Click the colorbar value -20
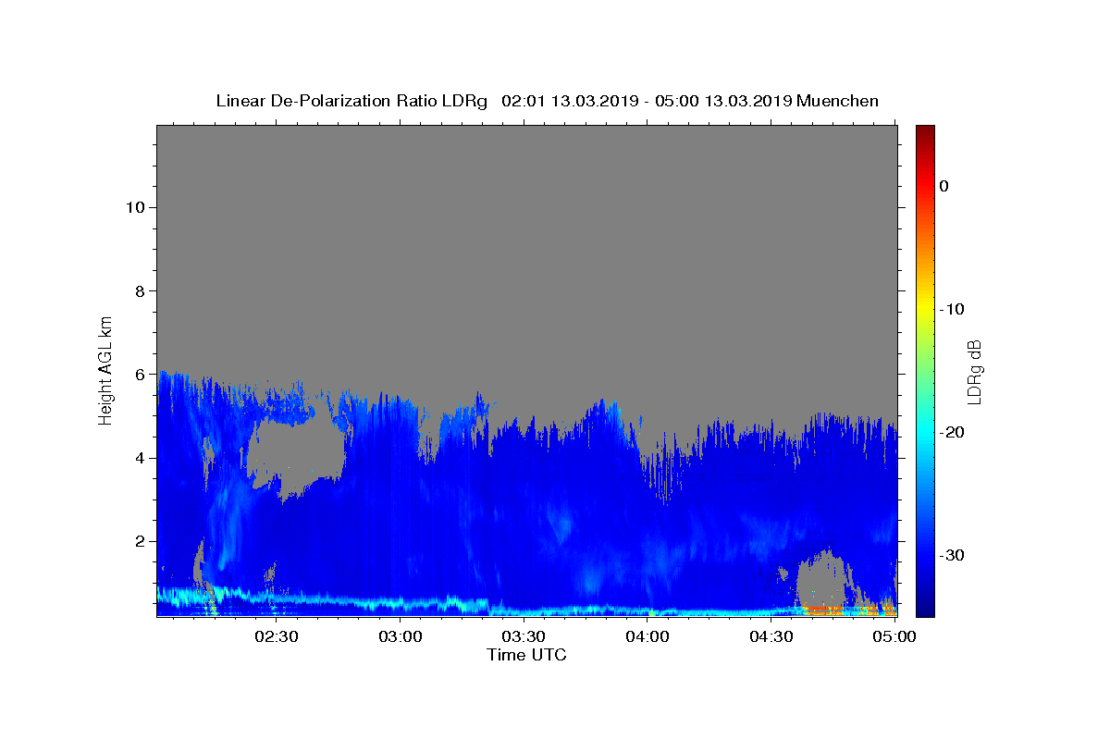This screenshot has width=1110, height=740. (952, 432)
